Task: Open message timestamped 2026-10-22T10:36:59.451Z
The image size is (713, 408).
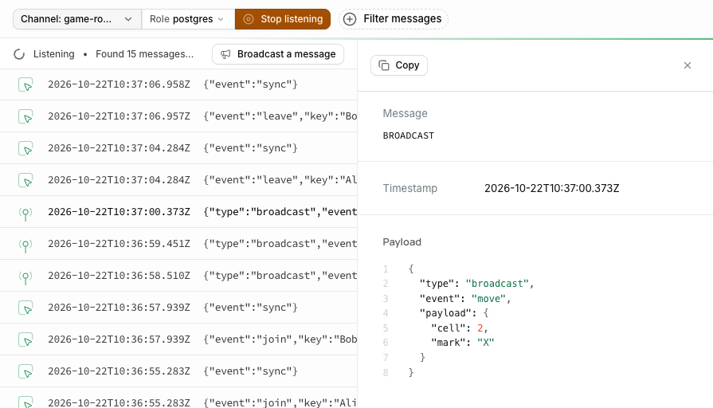Action: (178, 244)
